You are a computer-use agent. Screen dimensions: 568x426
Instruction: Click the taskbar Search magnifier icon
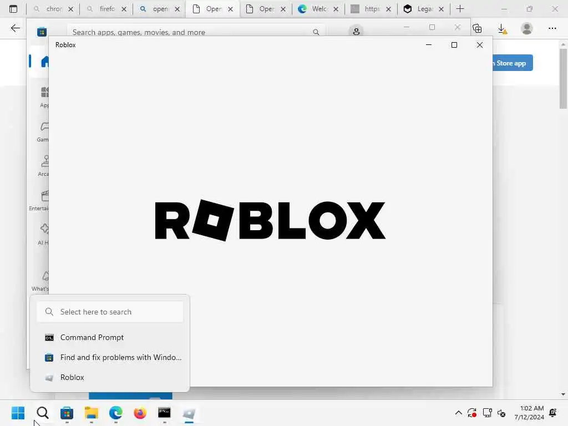pos(42,413)
